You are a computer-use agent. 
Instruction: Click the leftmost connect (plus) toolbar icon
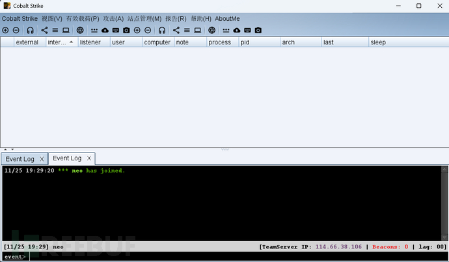coord(6,30)
